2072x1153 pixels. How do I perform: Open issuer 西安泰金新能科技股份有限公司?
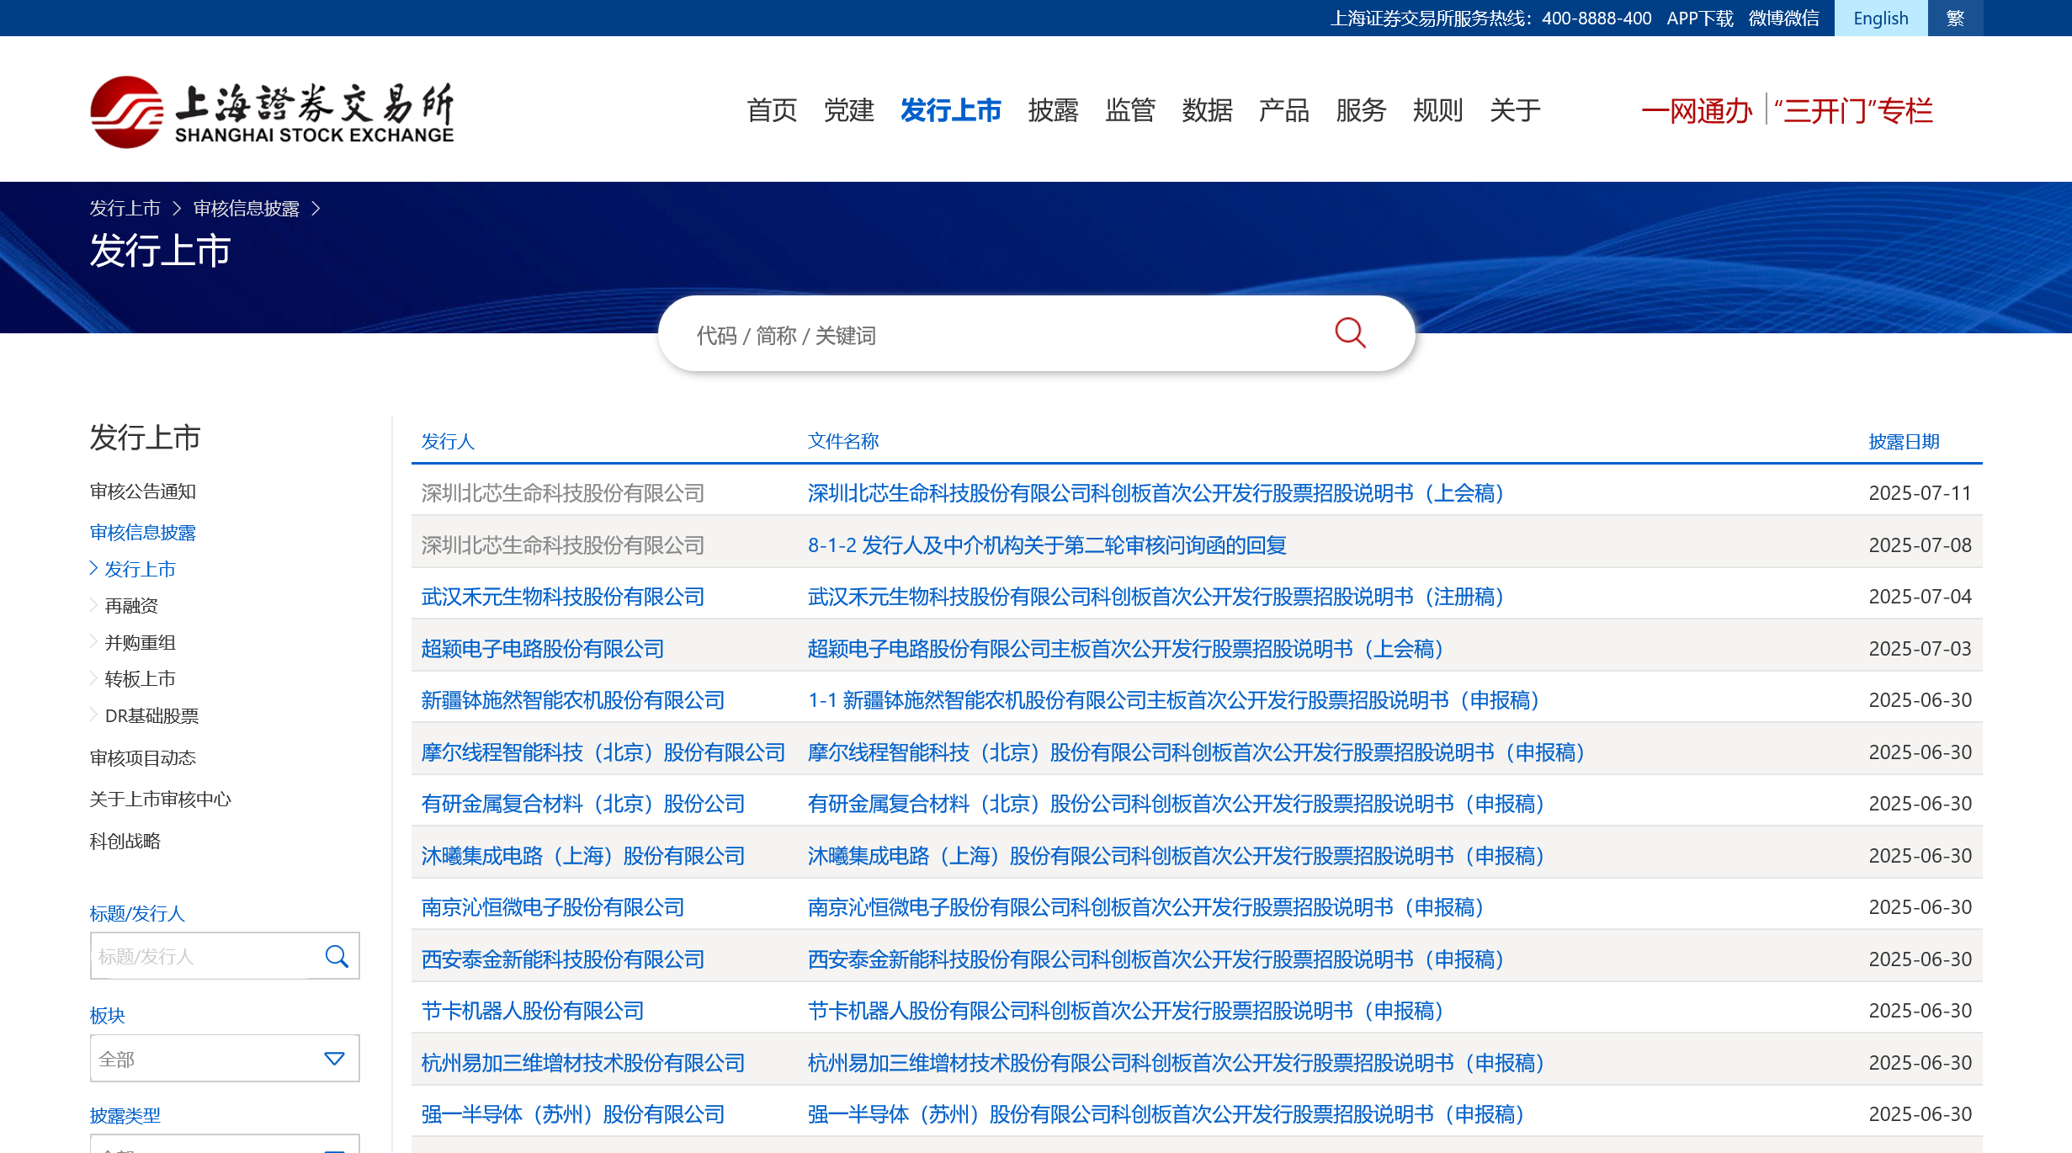coord(563,959)
